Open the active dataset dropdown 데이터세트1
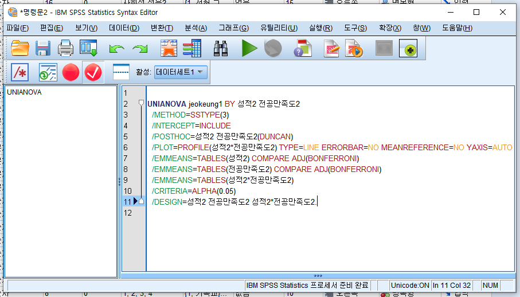This screenshot has width=520, height=297. point(181,72)
